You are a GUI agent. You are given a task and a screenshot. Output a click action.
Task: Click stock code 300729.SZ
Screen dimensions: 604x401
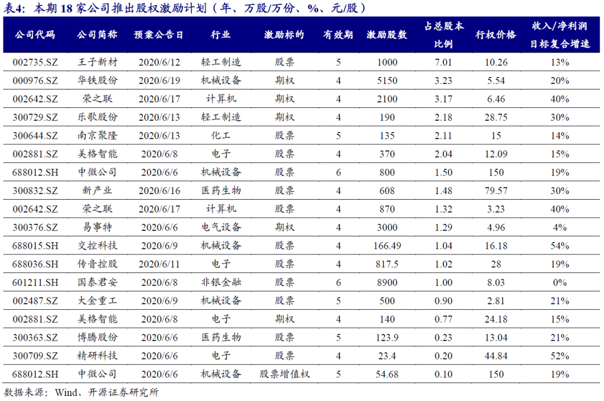coord(35,117)
